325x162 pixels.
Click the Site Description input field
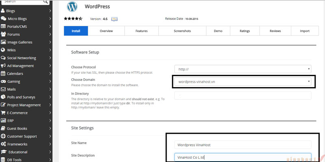coord(243,157)
